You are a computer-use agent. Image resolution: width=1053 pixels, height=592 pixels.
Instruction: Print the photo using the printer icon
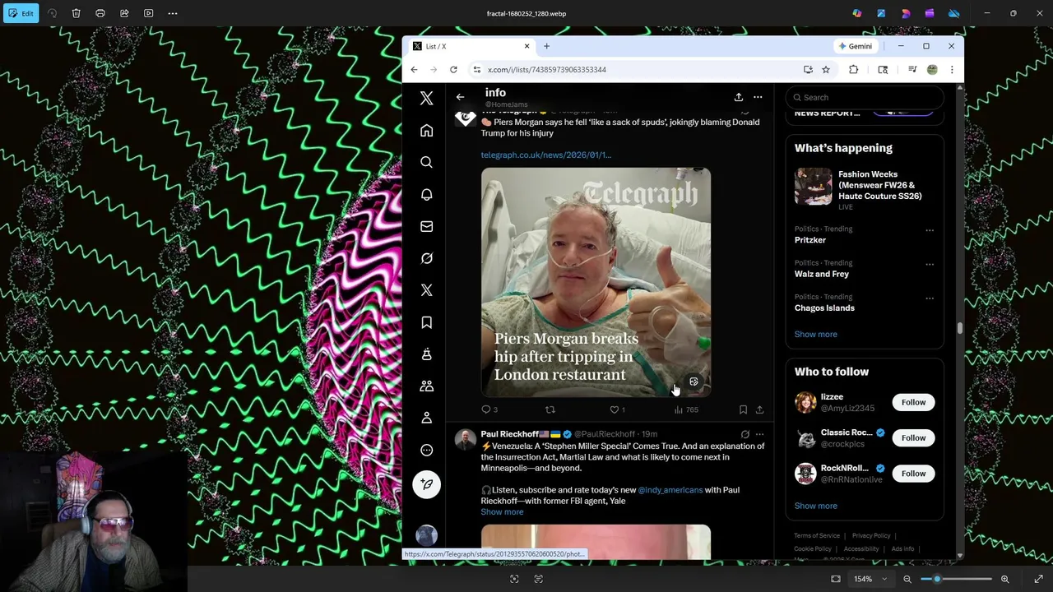pyautogui.click(x=100, y=13)
